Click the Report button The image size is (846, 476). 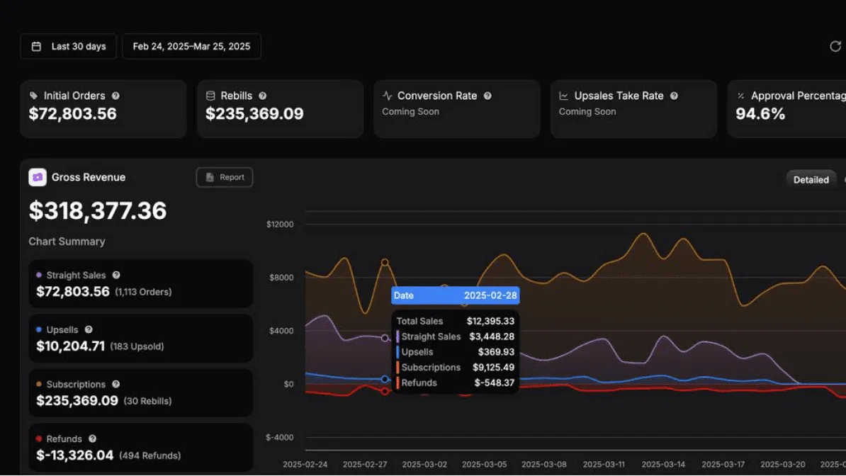(x=225, y=177)
